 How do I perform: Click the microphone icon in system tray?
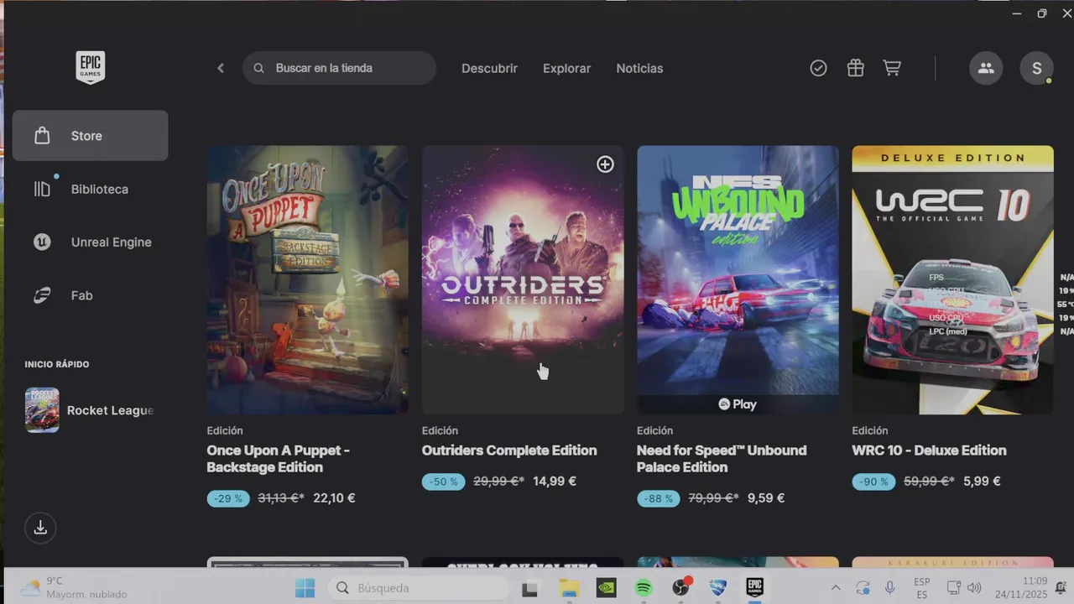click(x=889, y=588)
